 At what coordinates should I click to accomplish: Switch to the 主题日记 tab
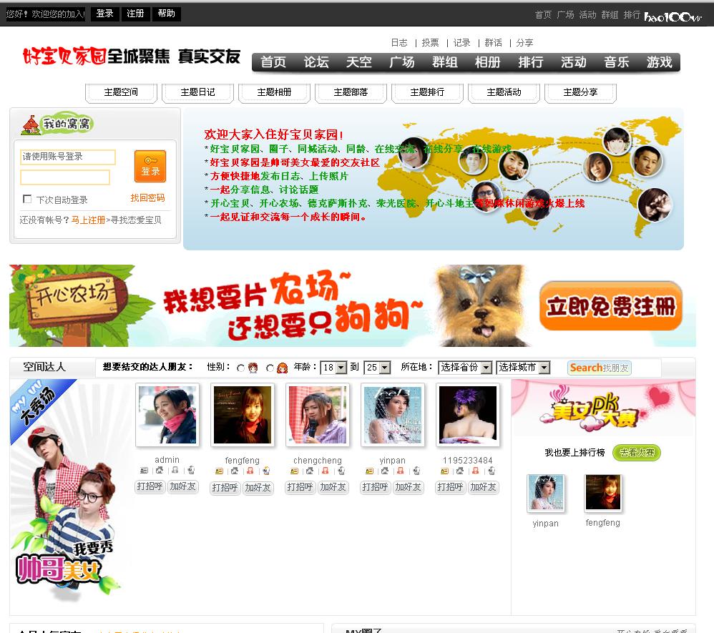(197, 92)
